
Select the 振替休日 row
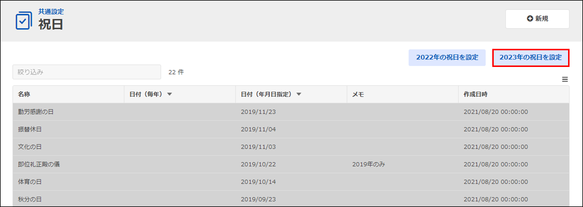point(30,129)
